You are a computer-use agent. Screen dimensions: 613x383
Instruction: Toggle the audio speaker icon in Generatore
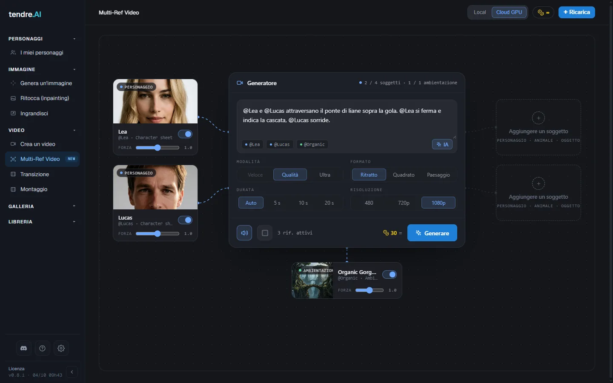pyautogui.click(x=244, y=233)
